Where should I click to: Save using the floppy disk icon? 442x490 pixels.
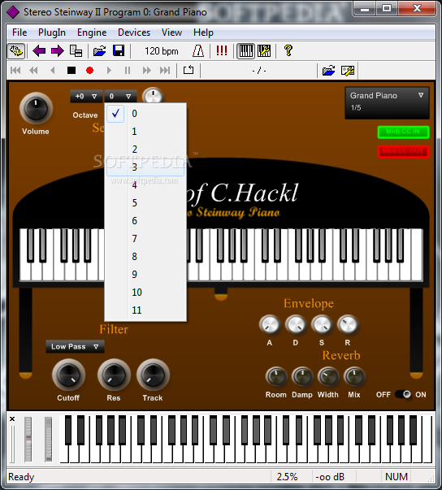[x=119, y=51]
